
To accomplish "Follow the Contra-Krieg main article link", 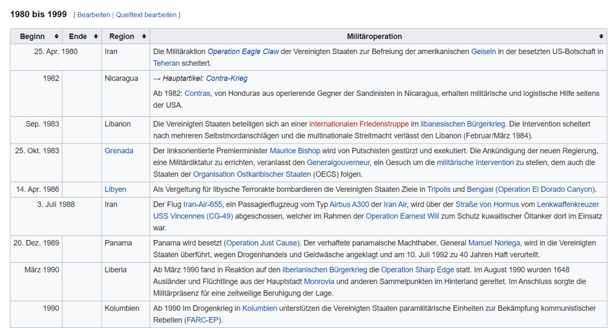I will [x=227, y=79].
